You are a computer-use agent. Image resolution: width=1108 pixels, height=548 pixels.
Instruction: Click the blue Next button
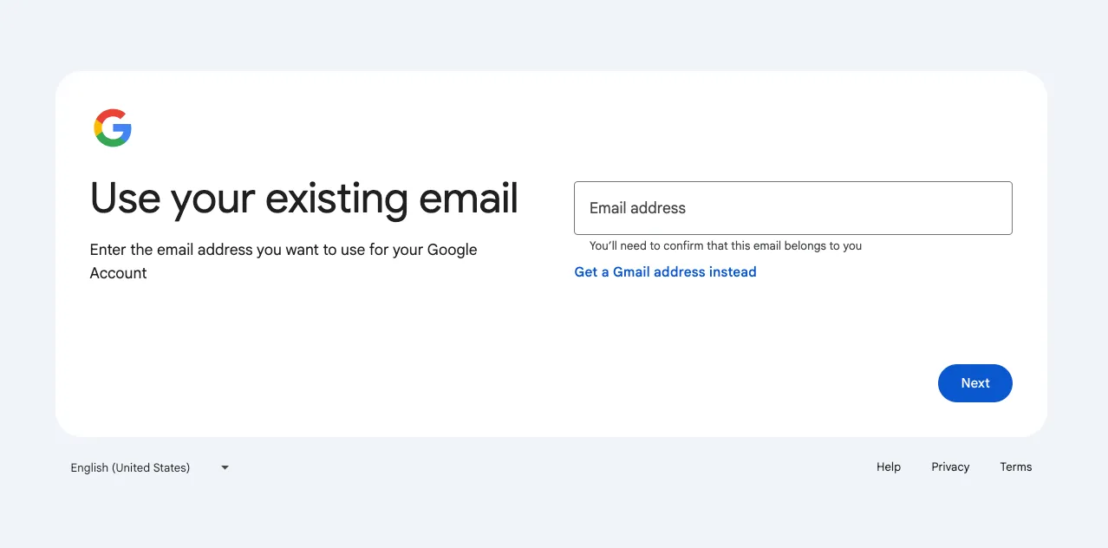[974, 383]
